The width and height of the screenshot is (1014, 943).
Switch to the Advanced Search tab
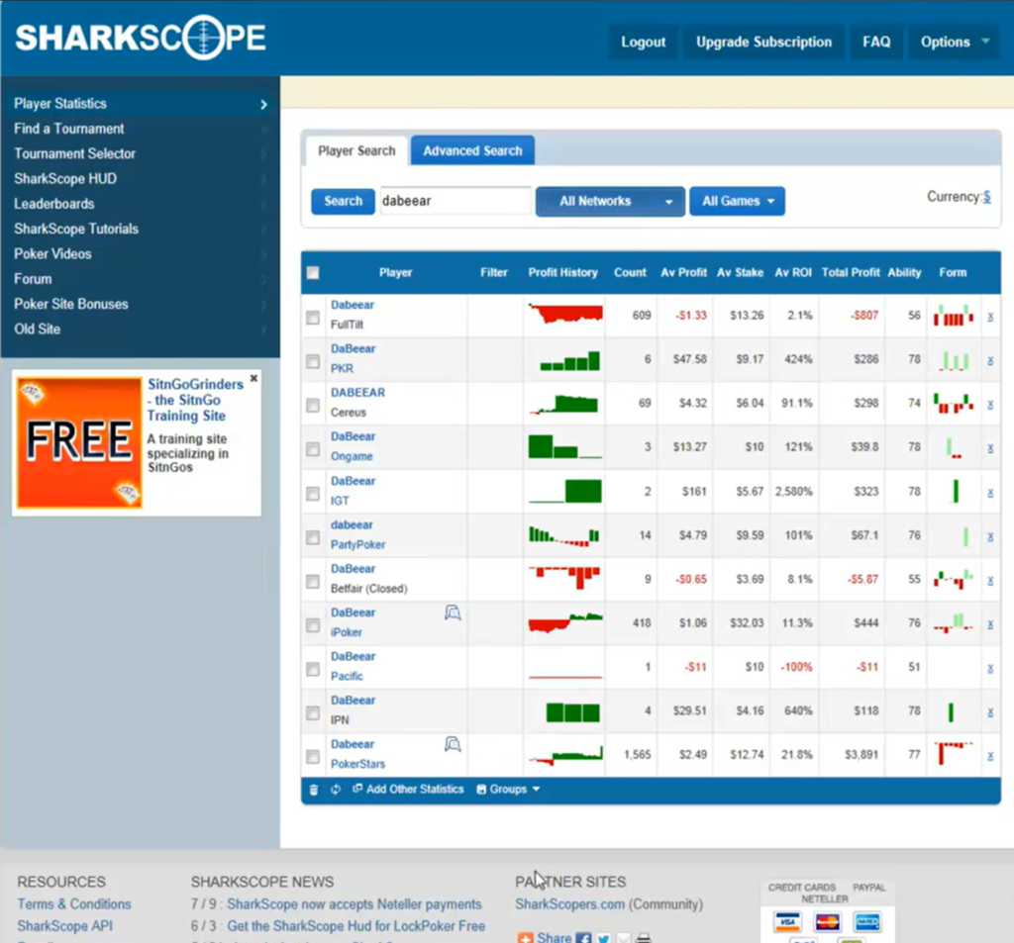(472, 150)
